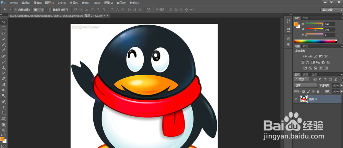
Task: Select the Clone Stamp tool
Action: click(3, 68)
